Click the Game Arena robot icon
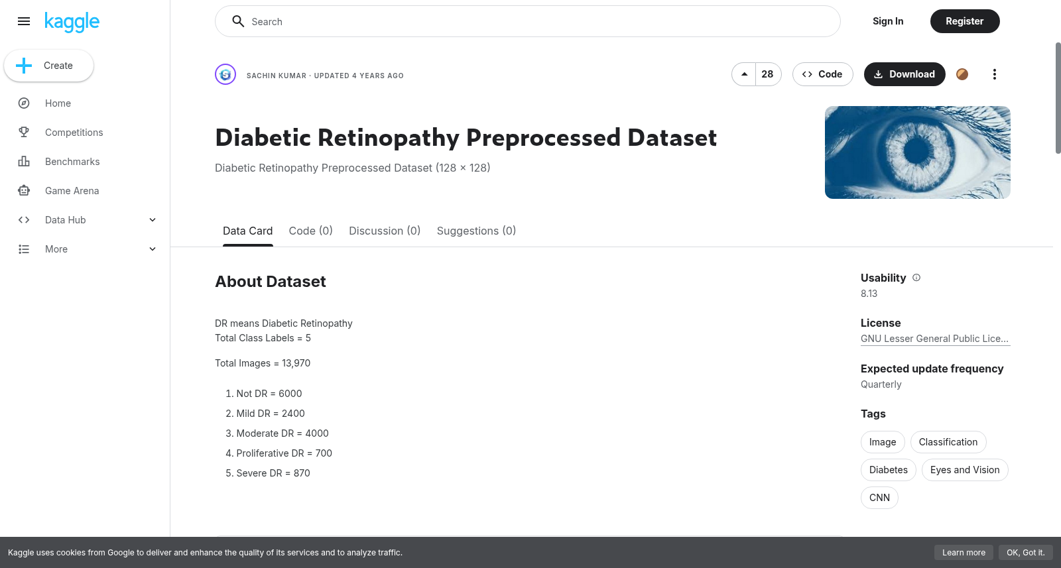This screenshot has height=568, width=1061. click(24, 191)
